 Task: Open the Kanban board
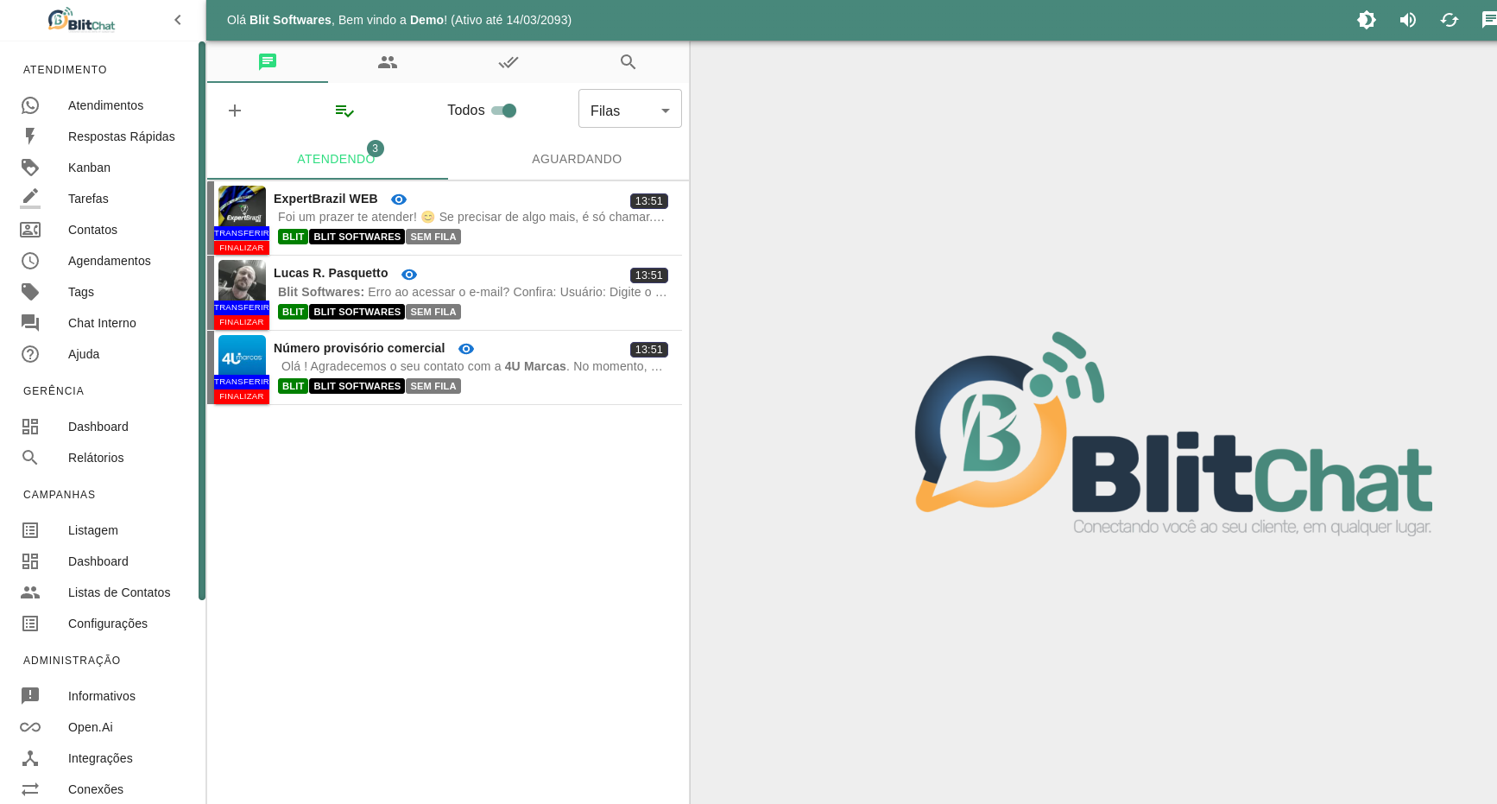pos(89,168)
